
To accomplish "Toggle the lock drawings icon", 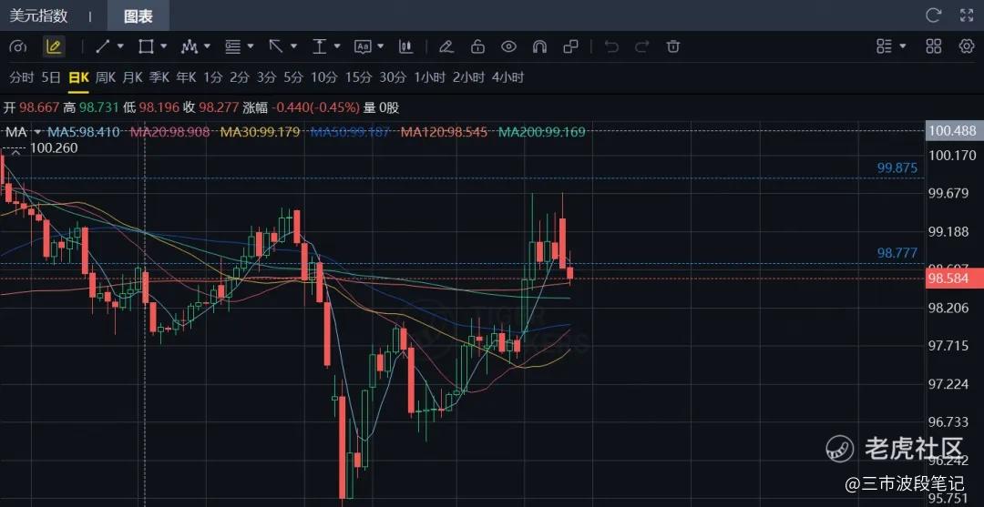I will coord(477,46).
